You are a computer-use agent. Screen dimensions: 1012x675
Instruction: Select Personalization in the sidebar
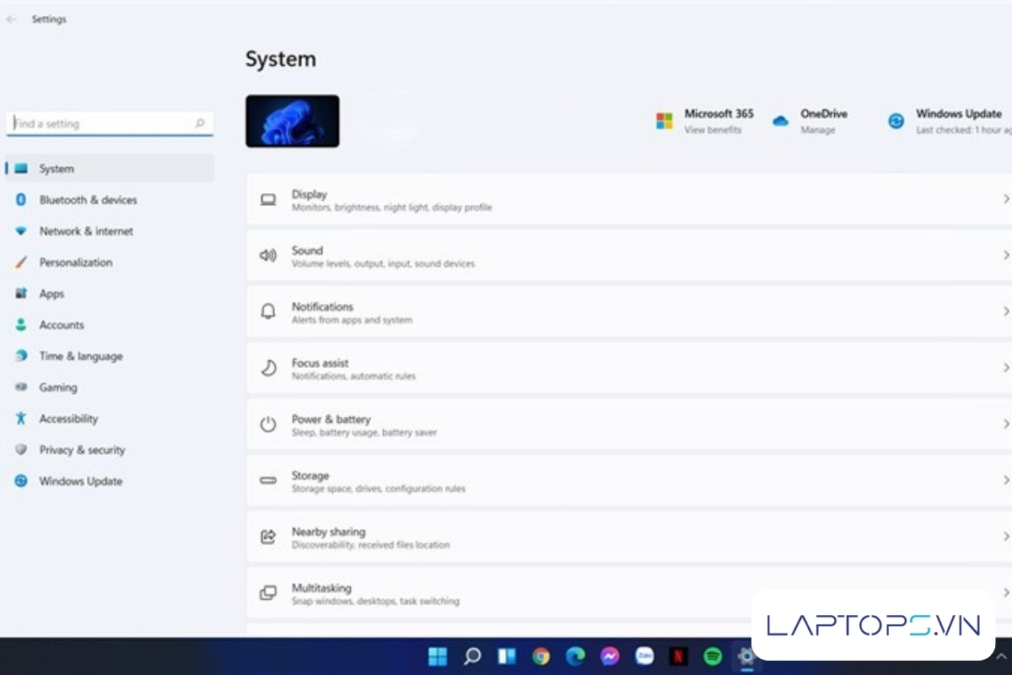(75, 262)
